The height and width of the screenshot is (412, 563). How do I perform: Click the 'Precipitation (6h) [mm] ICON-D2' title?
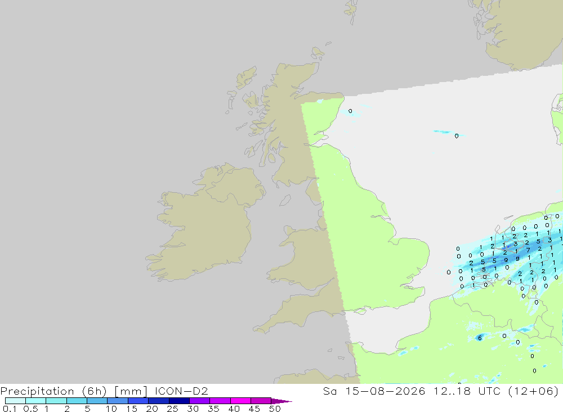pos(104,391)
